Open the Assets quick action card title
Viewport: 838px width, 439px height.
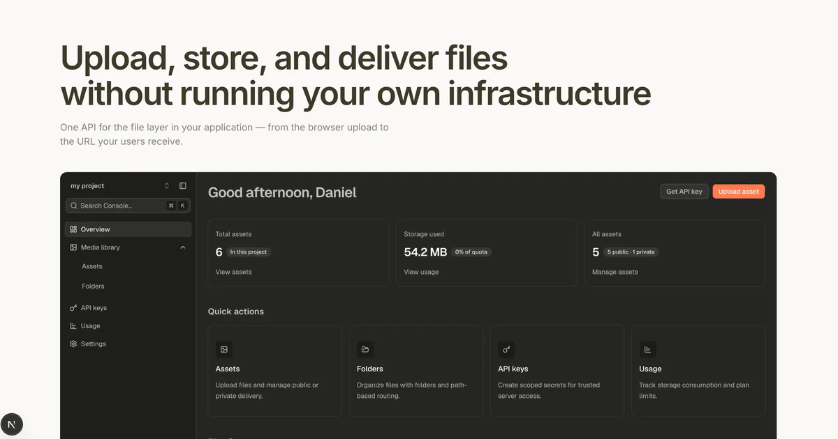pos(228,369)
